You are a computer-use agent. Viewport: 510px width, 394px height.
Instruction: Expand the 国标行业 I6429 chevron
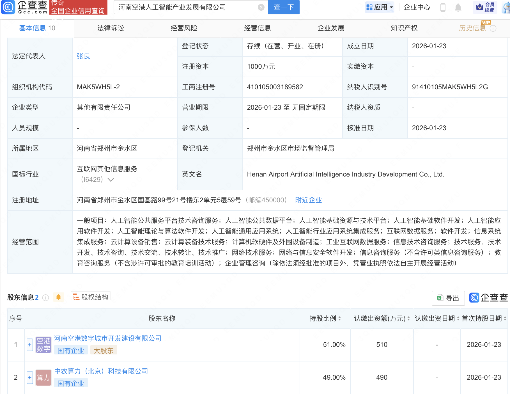111,180
